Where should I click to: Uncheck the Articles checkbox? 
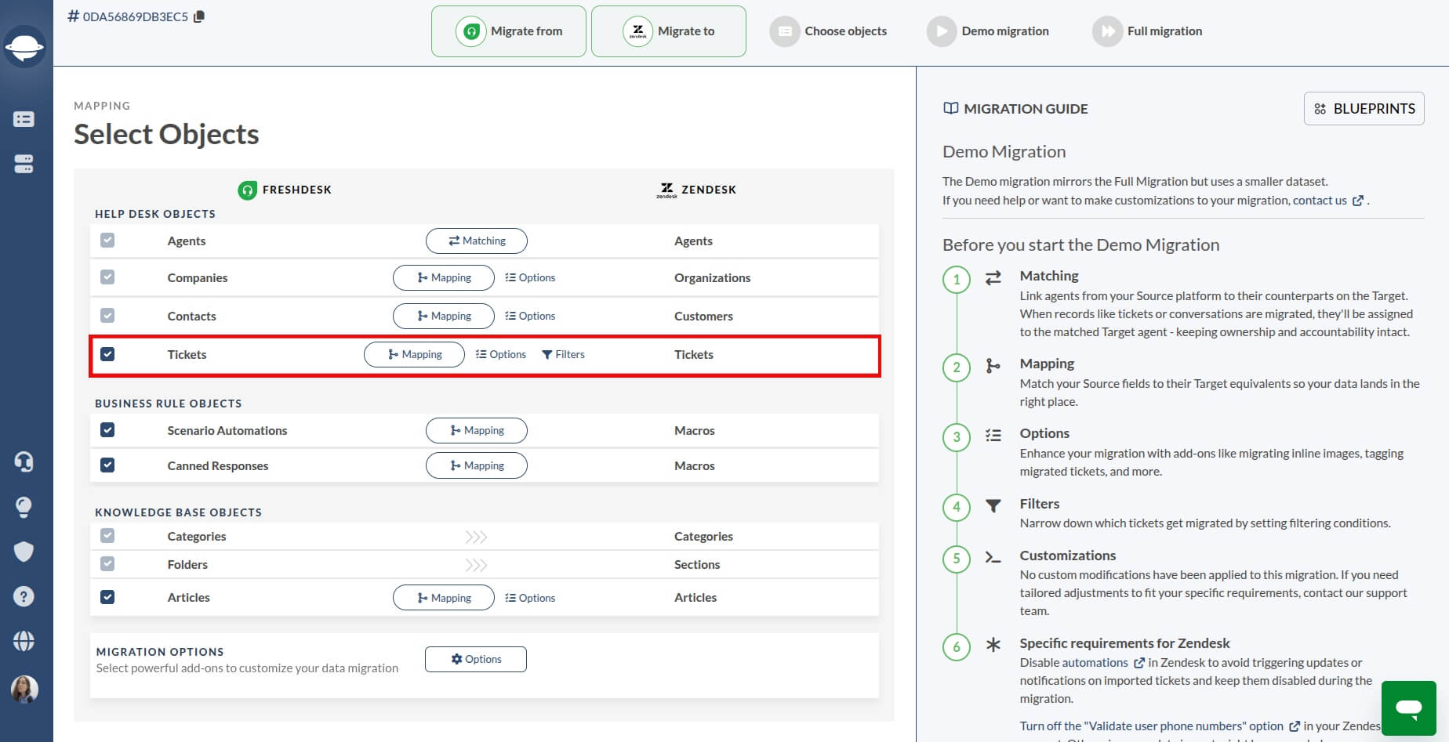(107, 597)
